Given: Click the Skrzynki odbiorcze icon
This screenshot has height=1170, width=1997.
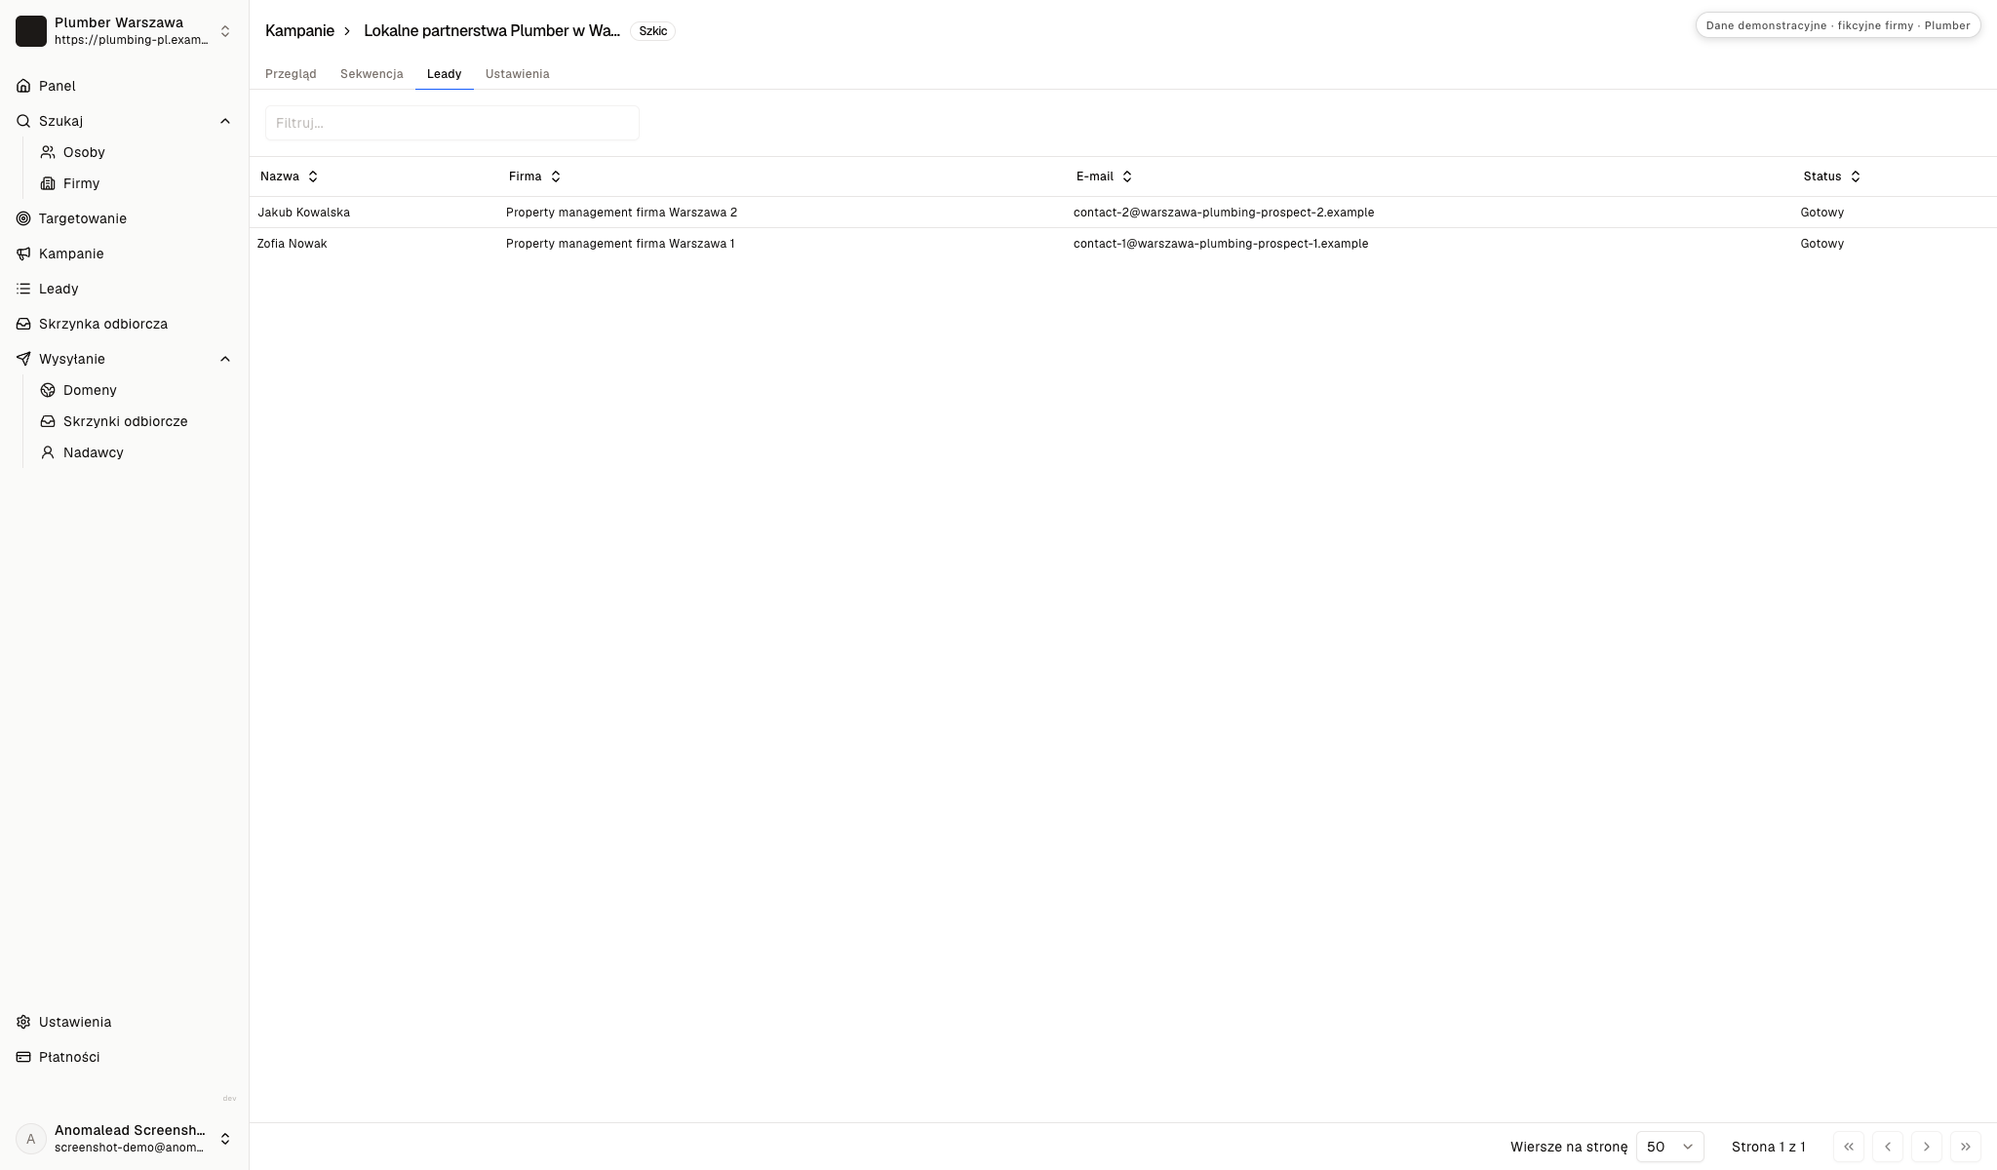Looking at the screenshot, I should click(x=48, y=421).
